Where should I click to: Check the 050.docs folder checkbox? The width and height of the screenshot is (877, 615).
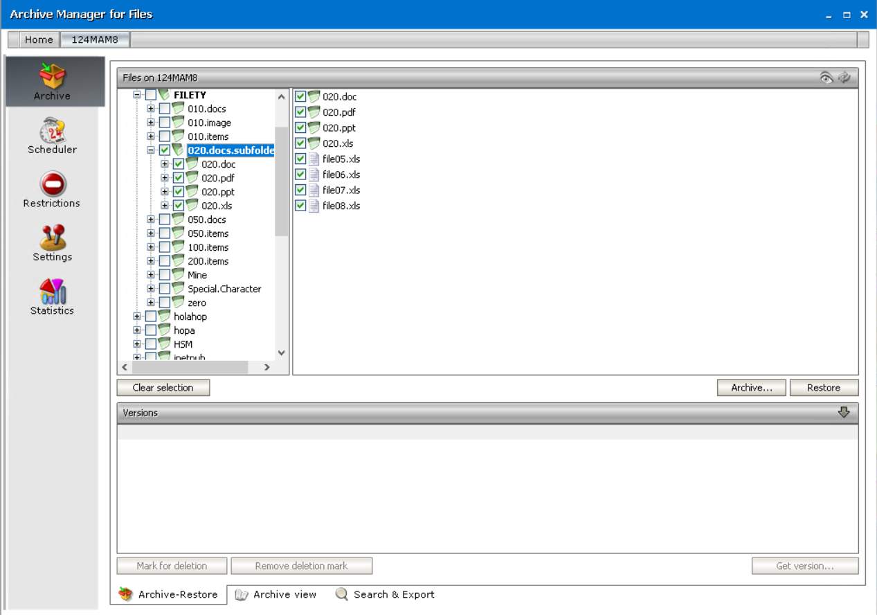coord(165,220)
